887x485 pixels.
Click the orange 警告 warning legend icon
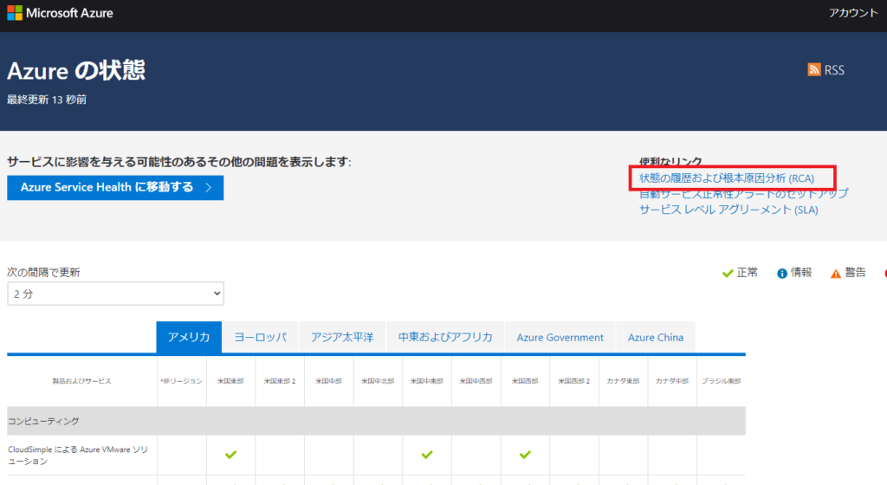(x=836, y=274)
